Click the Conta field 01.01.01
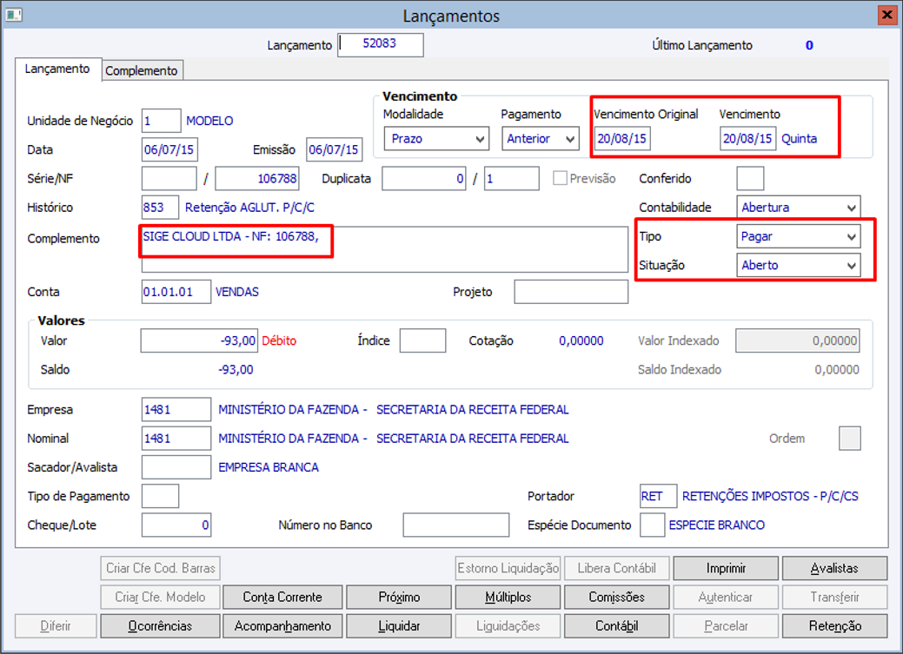 click(x=176, y=292)
